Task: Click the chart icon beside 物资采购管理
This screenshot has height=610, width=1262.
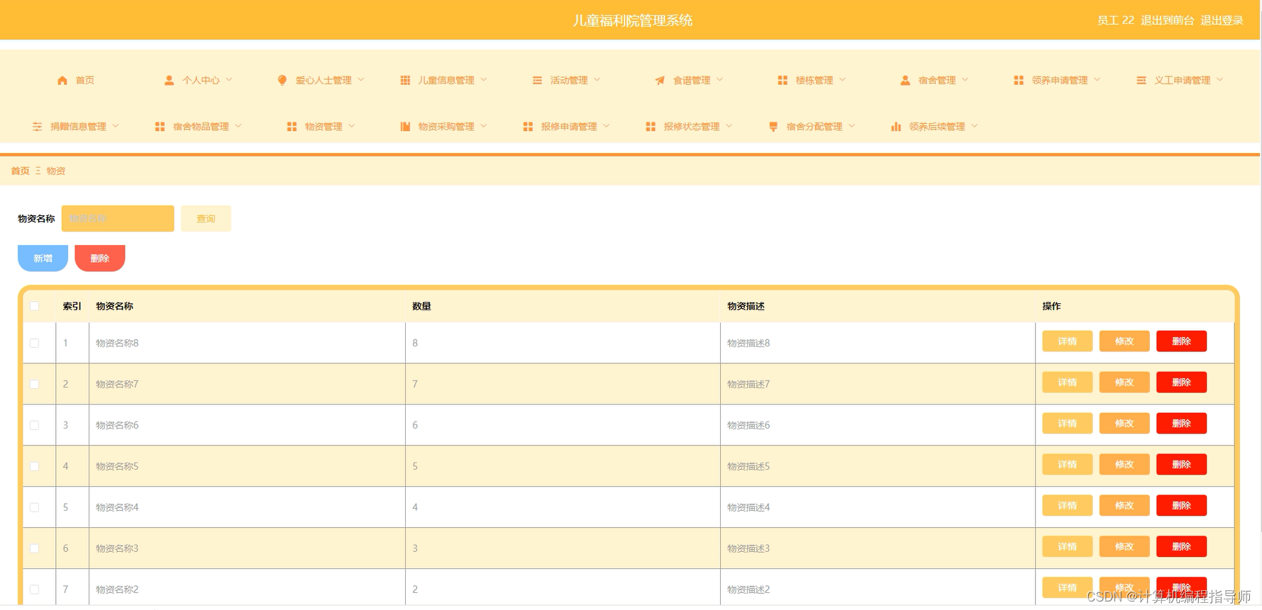Action: (405, 126)
